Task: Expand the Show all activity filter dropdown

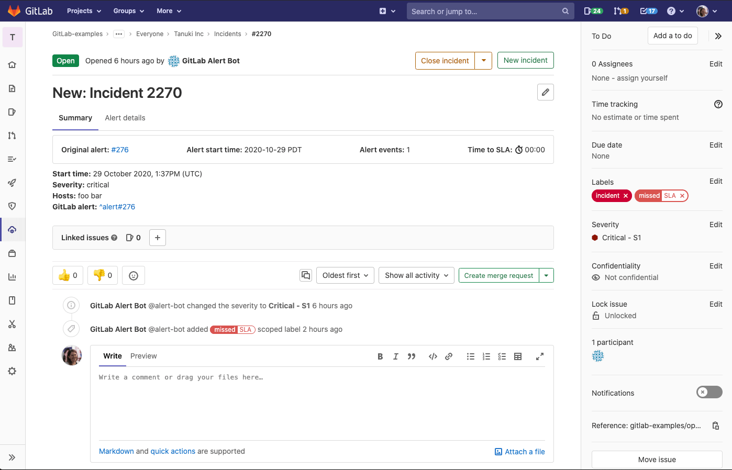Action: point(416,275)
